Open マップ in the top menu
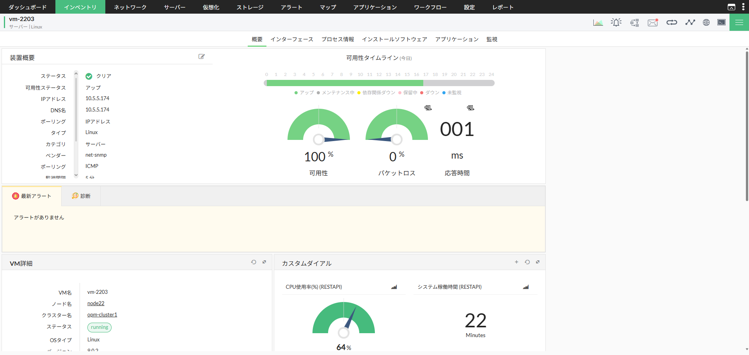This screenshot has width=749, height=355. pos(328,7)
